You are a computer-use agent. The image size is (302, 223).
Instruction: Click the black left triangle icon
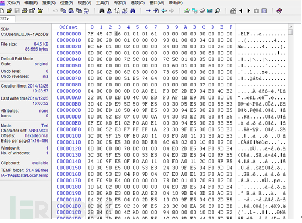[241, 11]
